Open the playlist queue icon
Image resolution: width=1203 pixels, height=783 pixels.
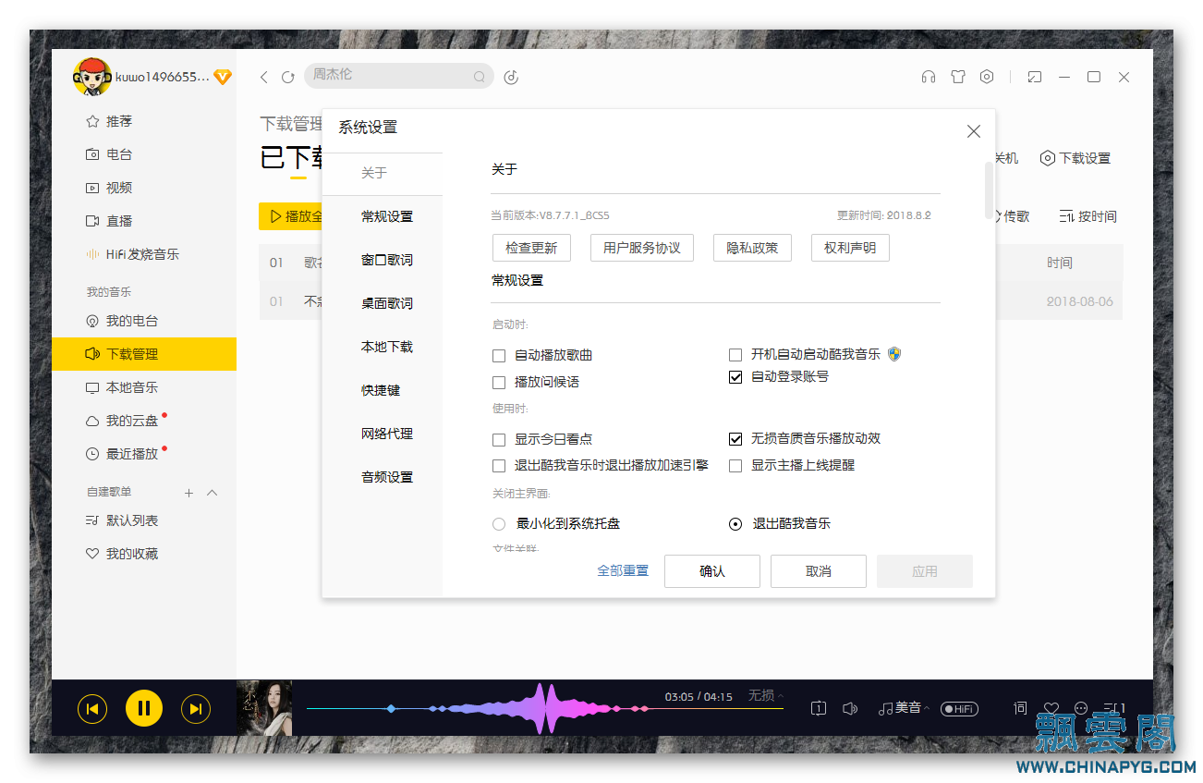(x=1115, y=708)
